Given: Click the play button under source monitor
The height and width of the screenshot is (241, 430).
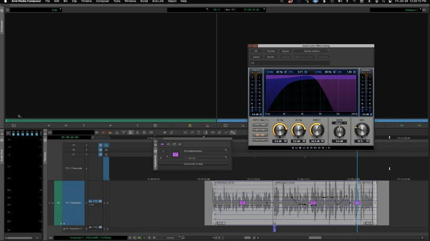Looking at the screenshot, I should click(x=111, y=125).
